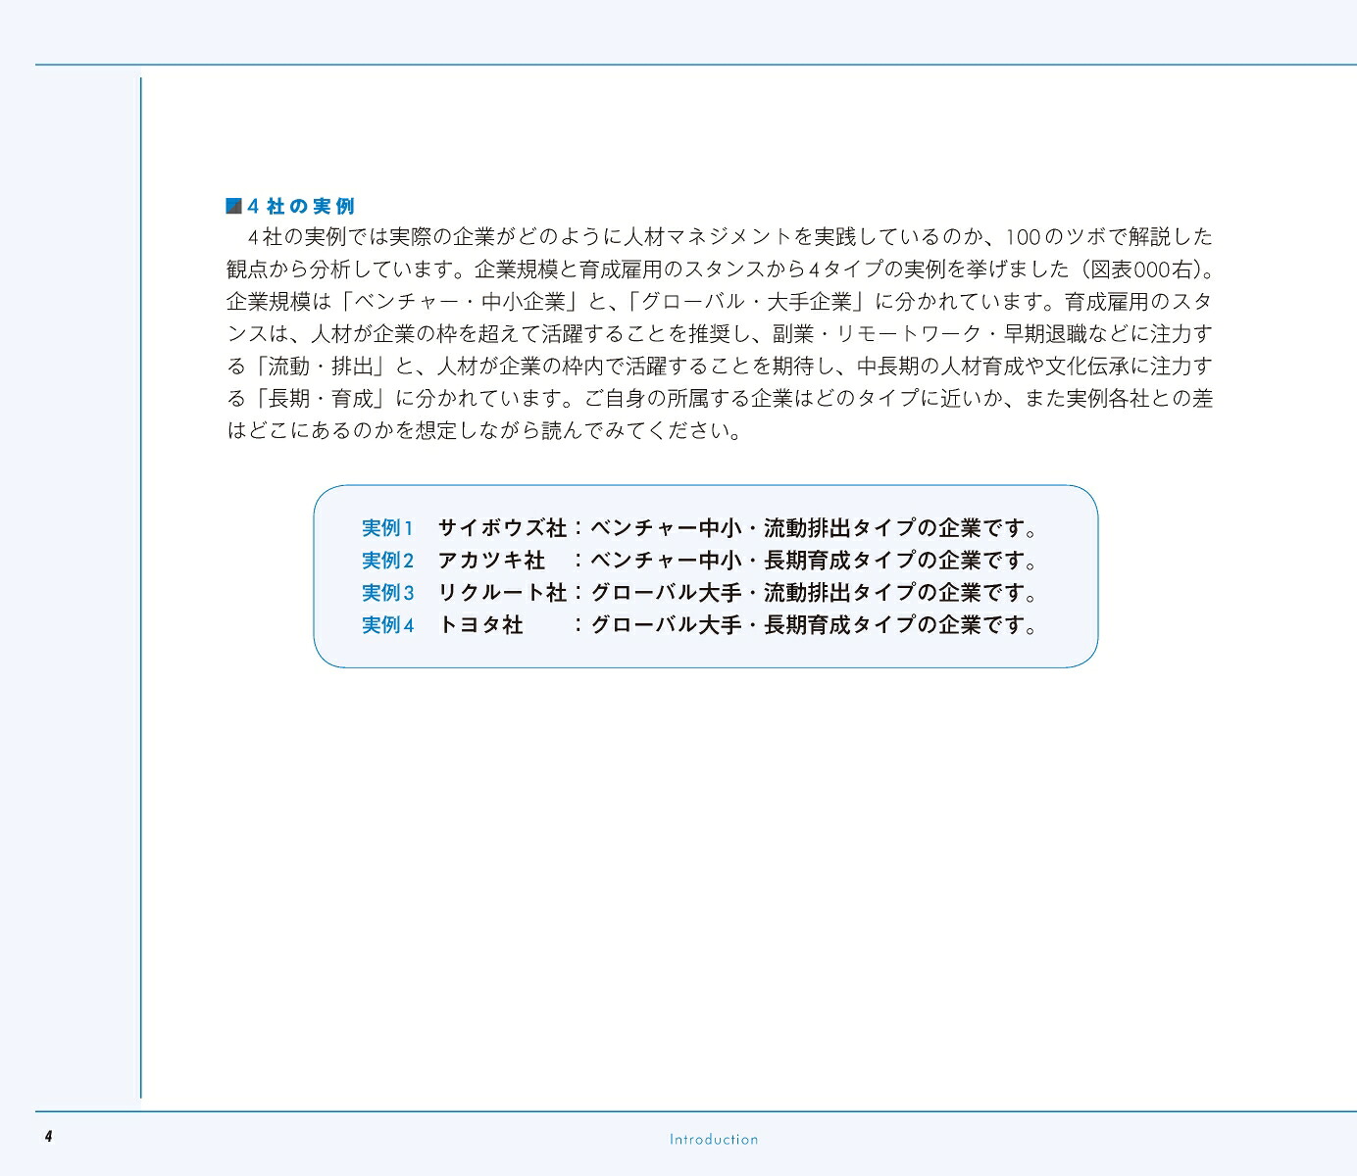This screenshot has width=1357, height=1176.
Task: Click the company name 'トヨタ社'
Action: click(480, 625)
